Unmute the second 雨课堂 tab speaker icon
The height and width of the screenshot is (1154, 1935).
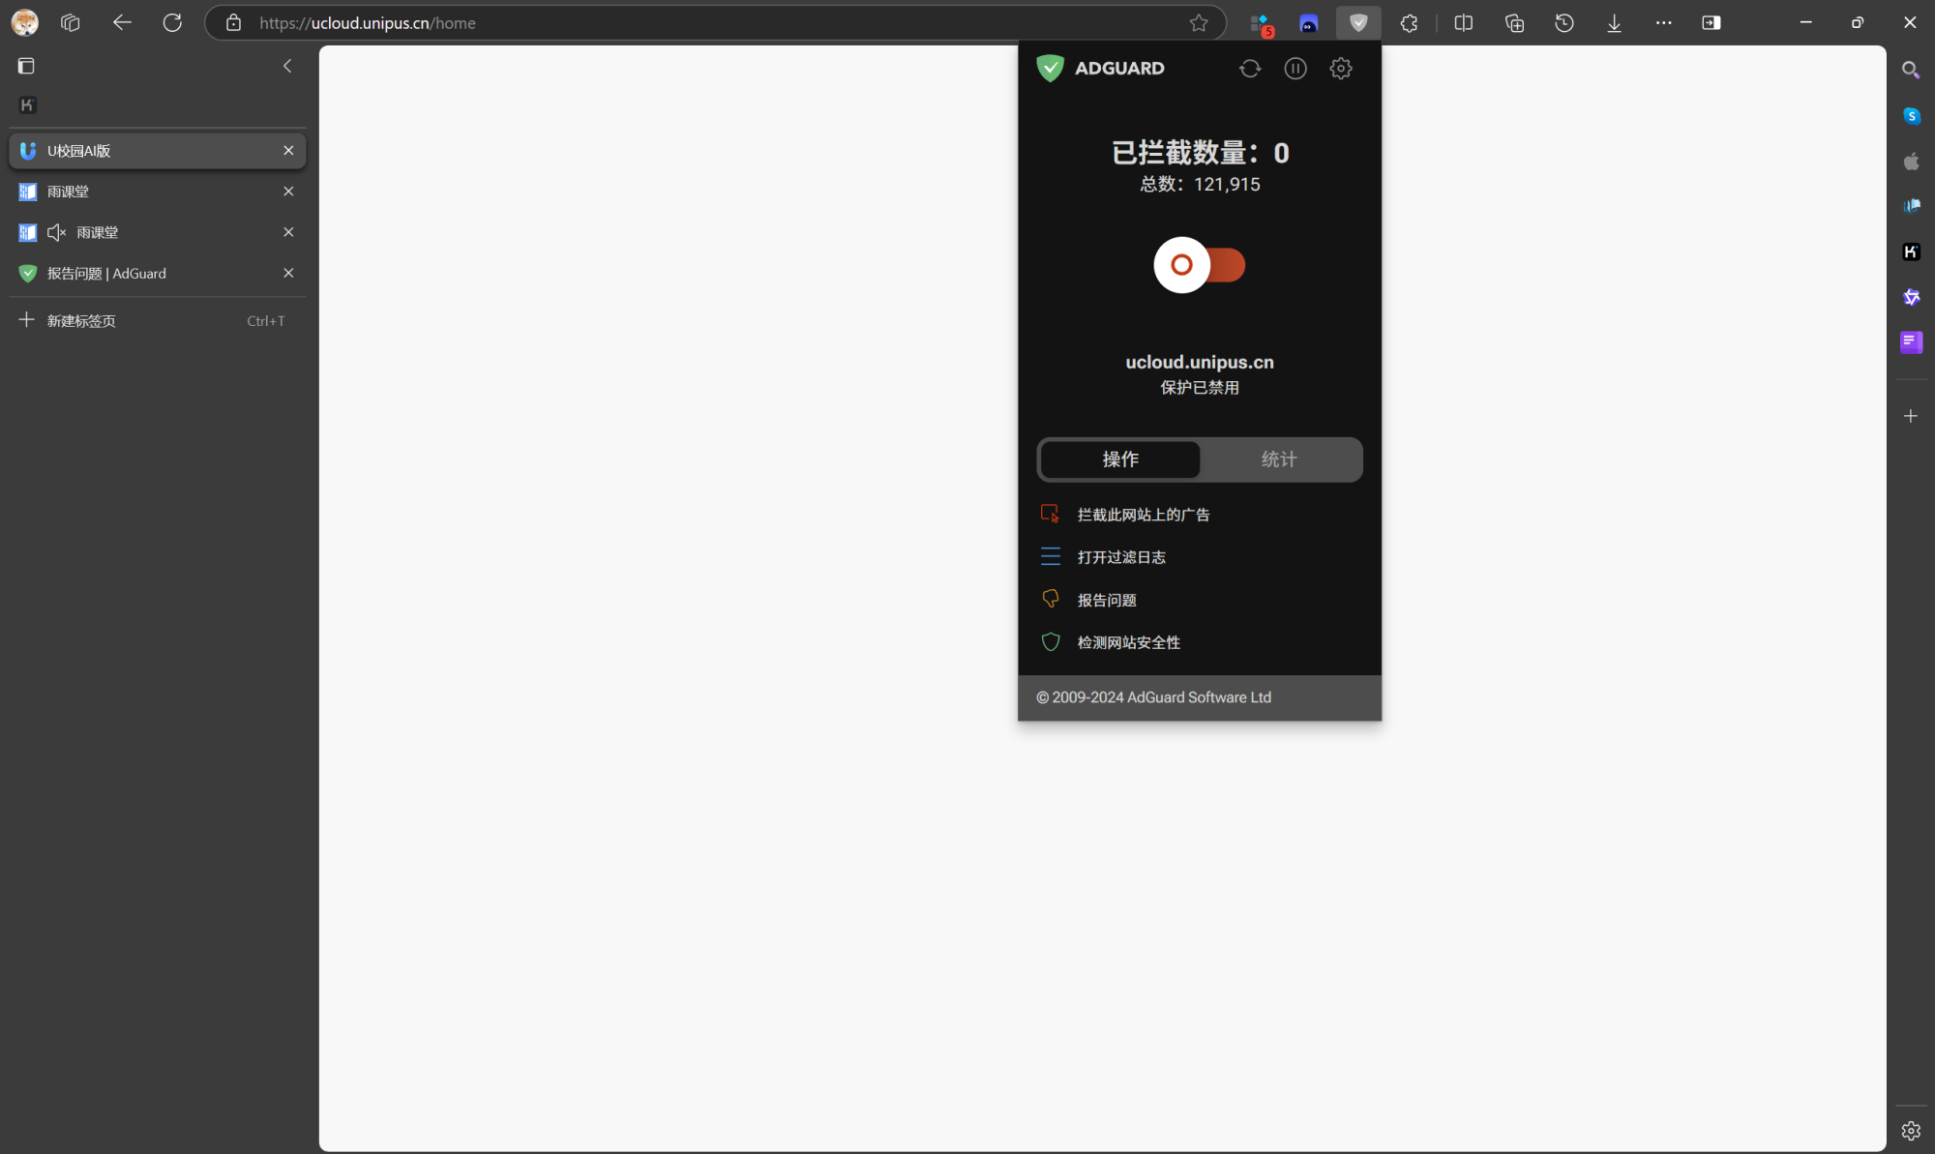tap(57, 232)
